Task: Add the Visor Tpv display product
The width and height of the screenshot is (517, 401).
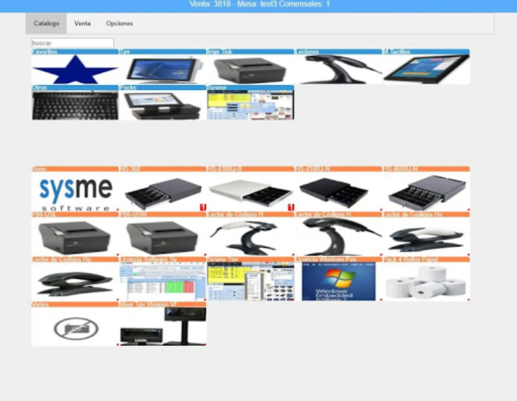Action: click(163, 324)
